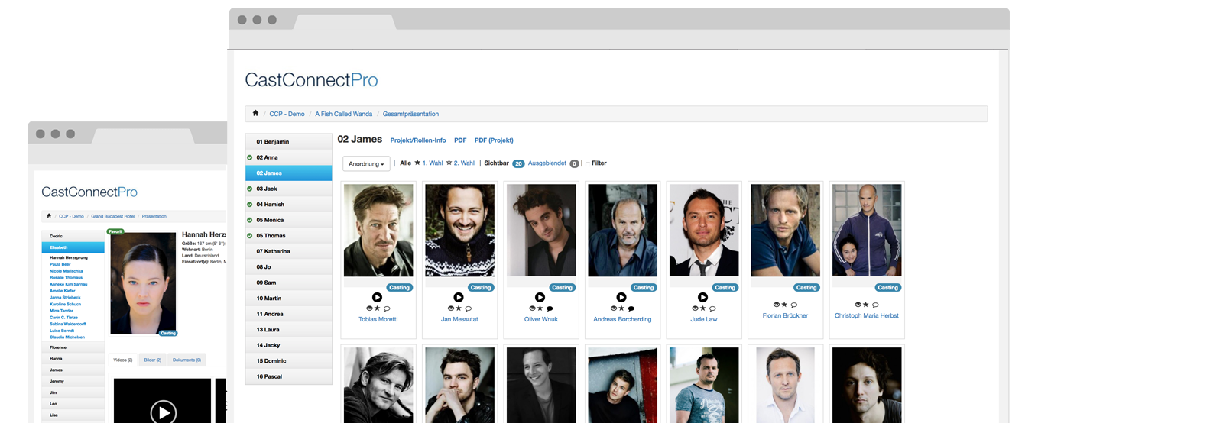Viewport: 1223px width, 423px height.
Task: Switch to Videos (2) tab
Action: 123,360
